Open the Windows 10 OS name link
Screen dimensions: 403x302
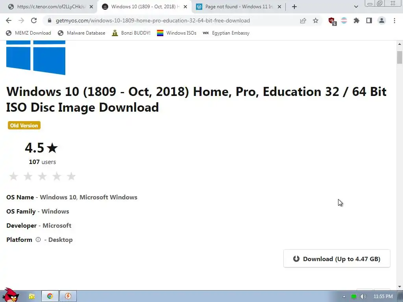pos(58,197)
